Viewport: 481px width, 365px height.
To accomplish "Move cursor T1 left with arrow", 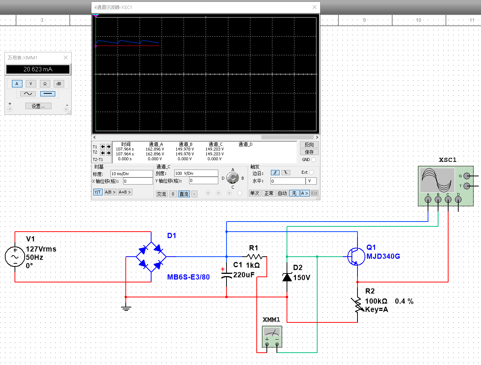I will (103, 147).
